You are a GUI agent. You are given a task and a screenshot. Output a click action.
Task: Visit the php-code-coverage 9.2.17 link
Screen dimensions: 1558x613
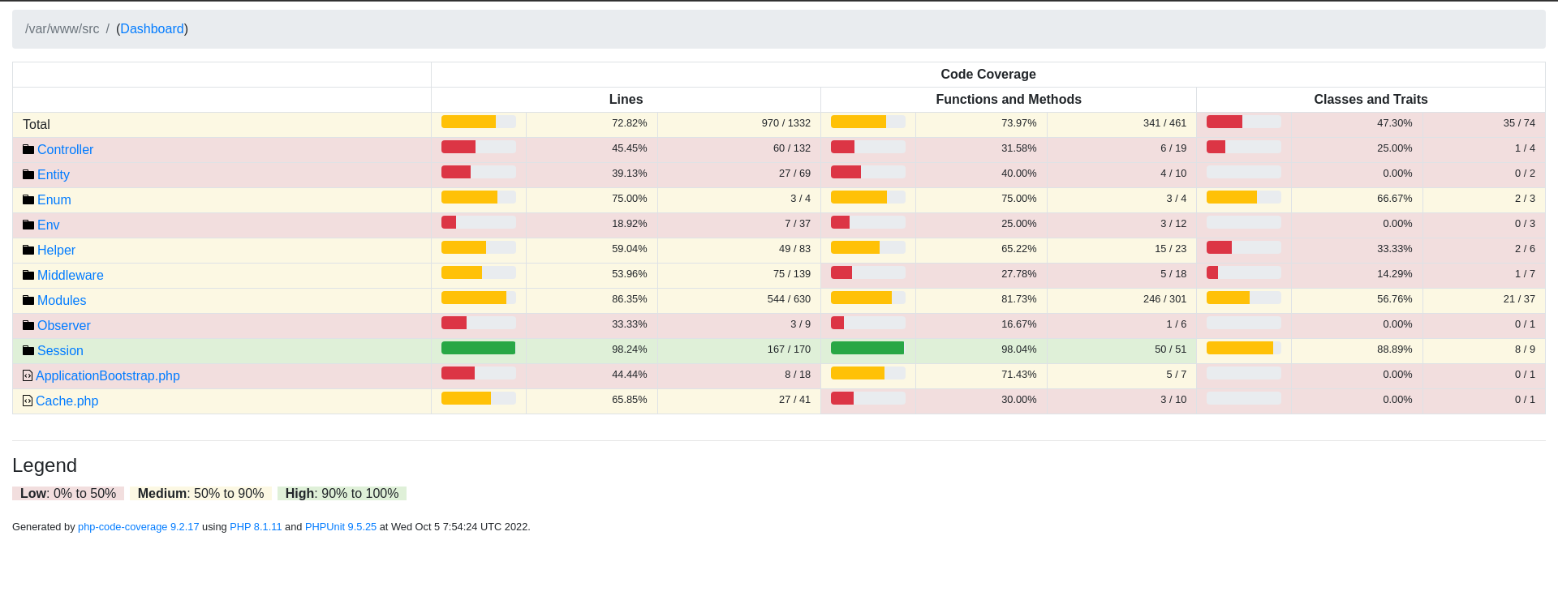[139, 527]
